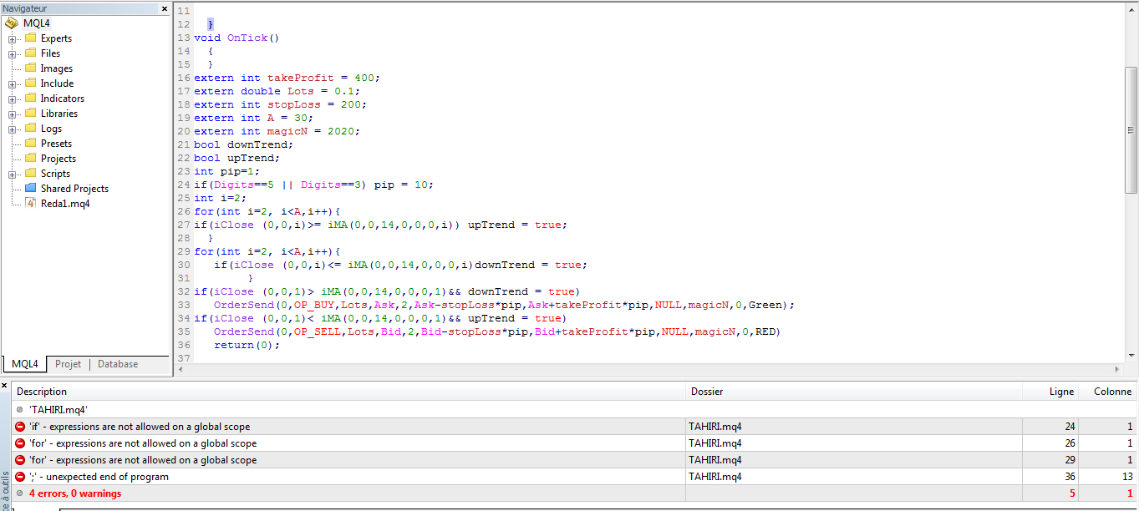Close the Navigateur panel with the X
Image resolution: width=1139 pixels, height=511 pixels.
[x=165, y=8]
